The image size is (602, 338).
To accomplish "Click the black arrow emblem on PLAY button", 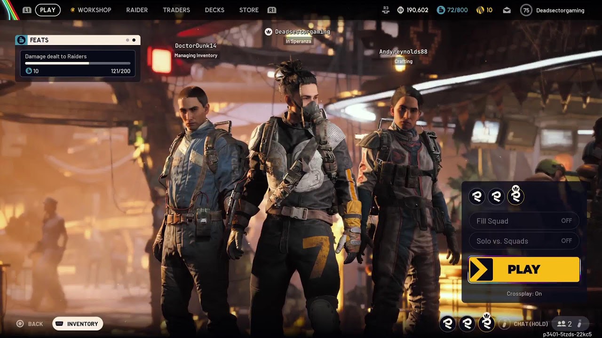I will click(481, 269).
